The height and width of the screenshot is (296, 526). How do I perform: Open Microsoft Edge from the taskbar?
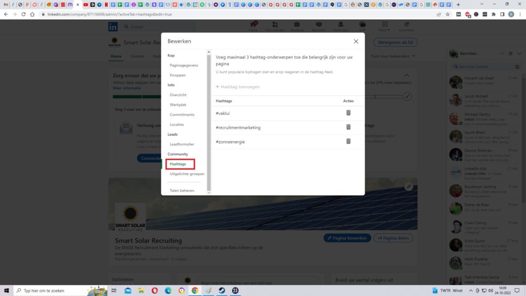click(x=168, y=290)
